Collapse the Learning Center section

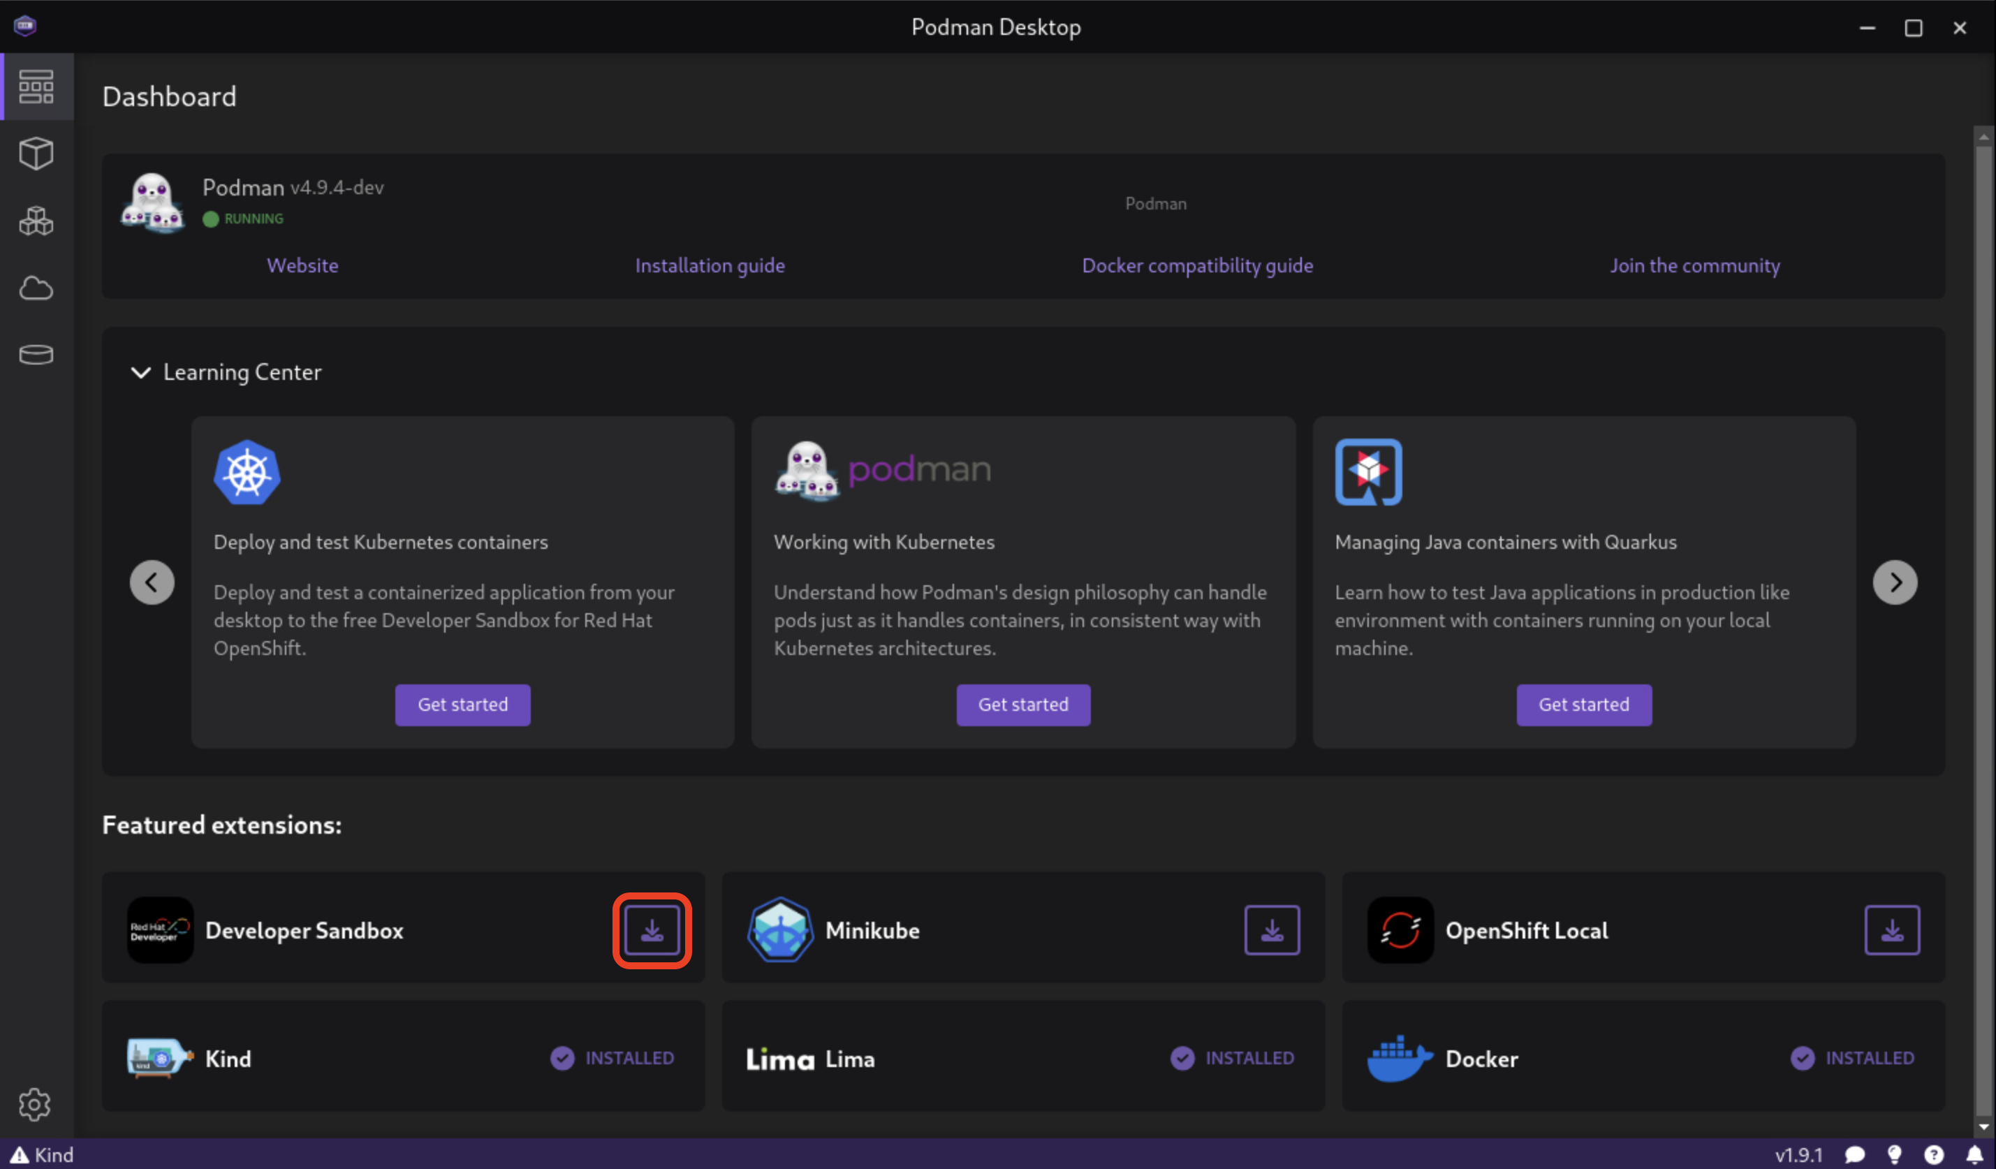point(140,372)
